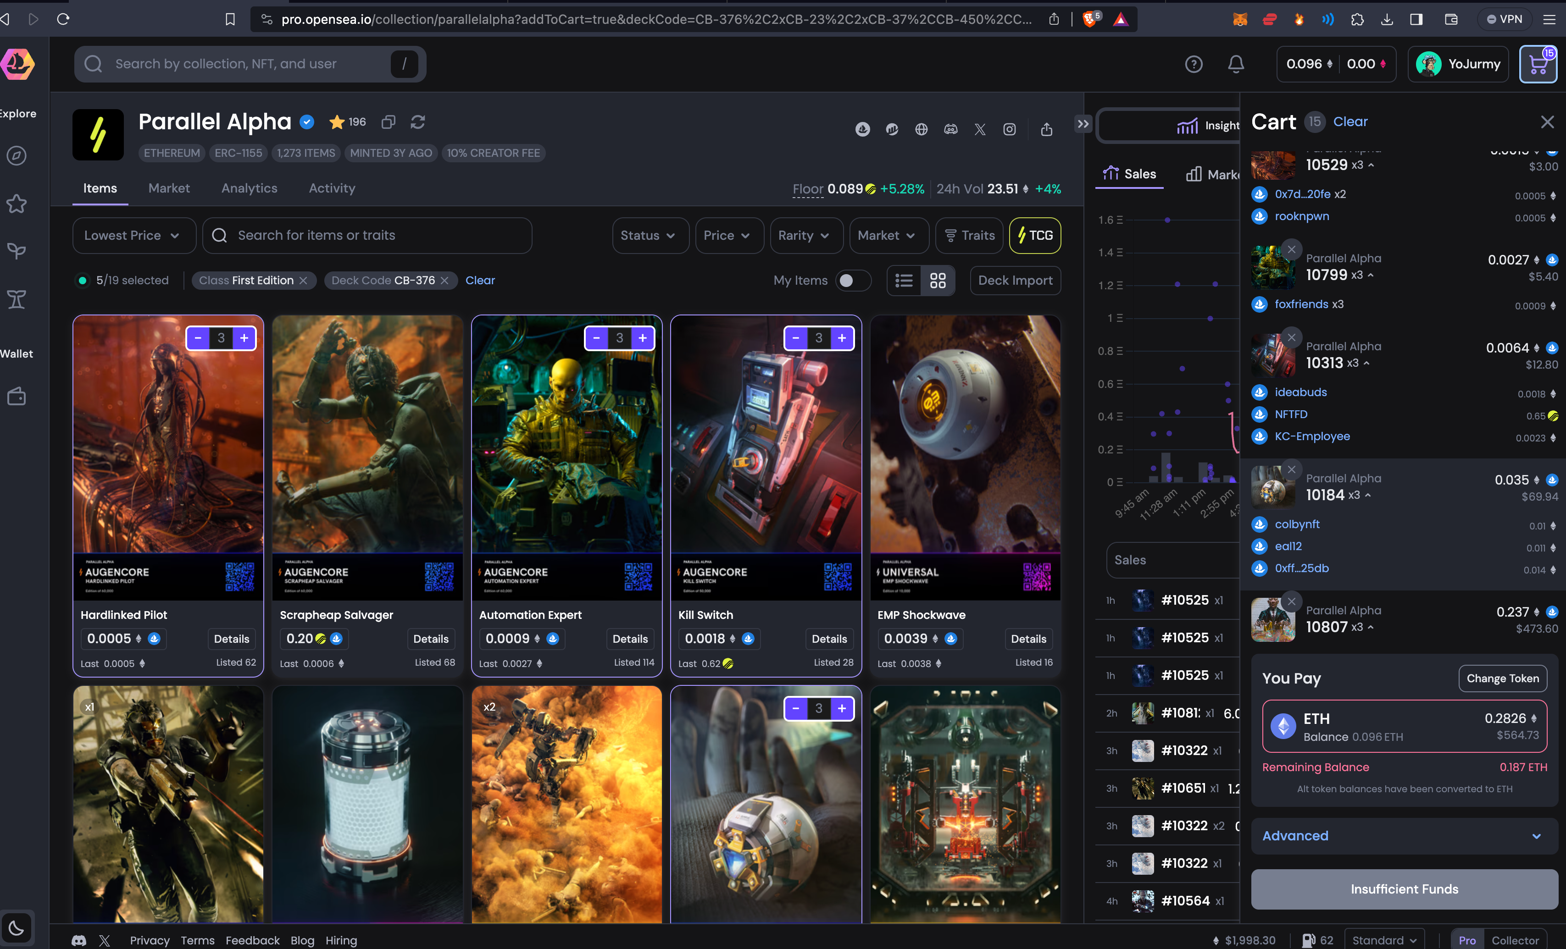Switch to the Activity tab
This screenshot has height=949, width=1566.
(x=332, y=188)
